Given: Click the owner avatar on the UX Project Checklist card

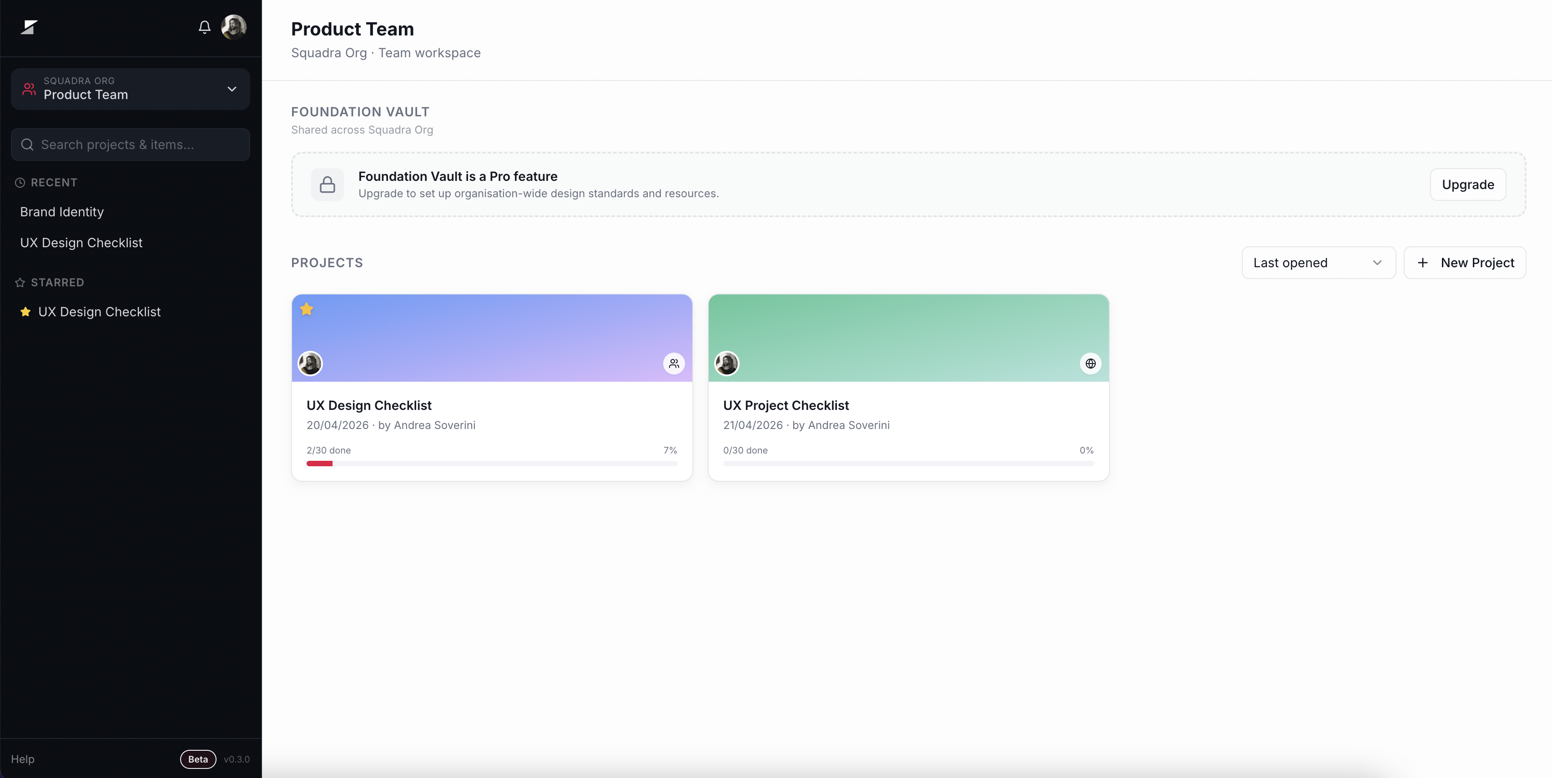Looking at the screenshot, I should (x=726, y=364).
